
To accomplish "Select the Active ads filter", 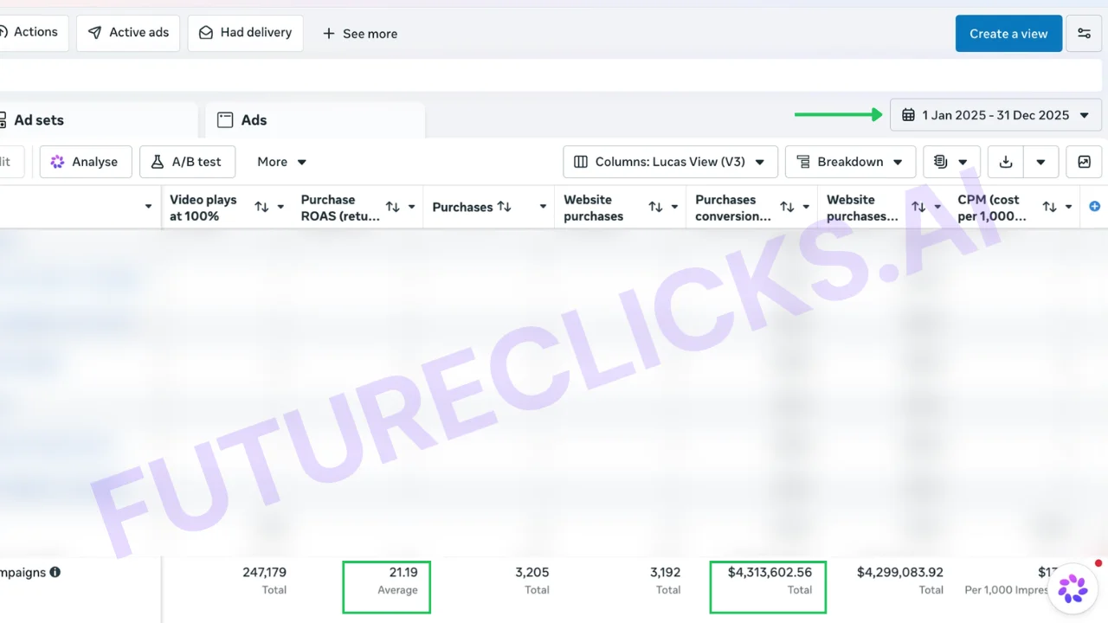I will [128, 33].
